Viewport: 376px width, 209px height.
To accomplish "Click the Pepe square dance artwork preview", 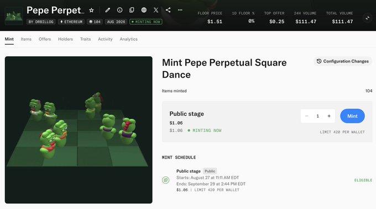I will coord(79,130).
